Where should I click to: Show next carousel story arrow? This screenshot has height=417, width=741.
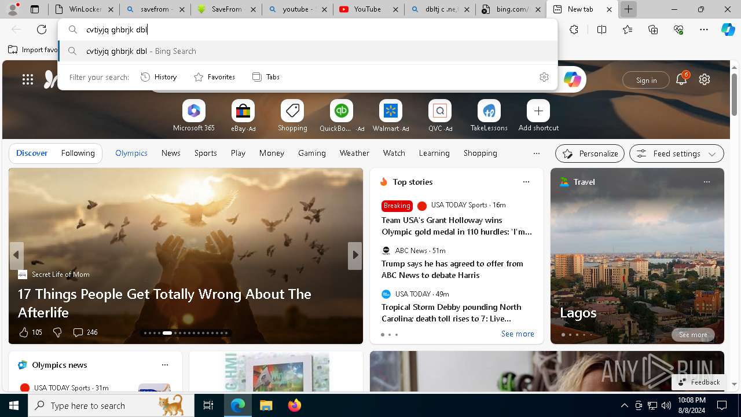point(355,255)
